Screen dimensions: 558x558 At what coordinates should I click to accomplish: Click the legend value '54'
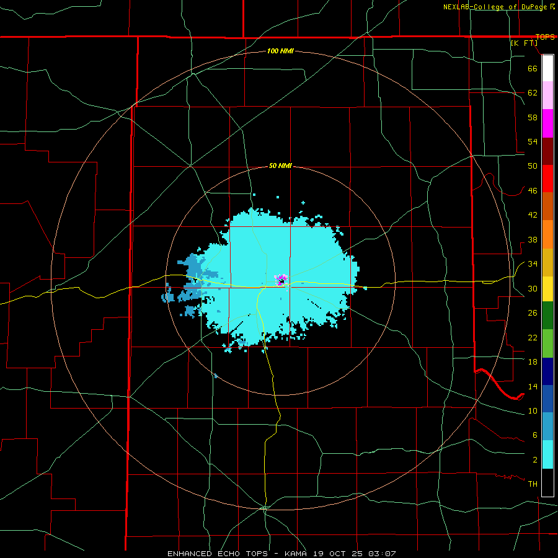click(533, 141)
